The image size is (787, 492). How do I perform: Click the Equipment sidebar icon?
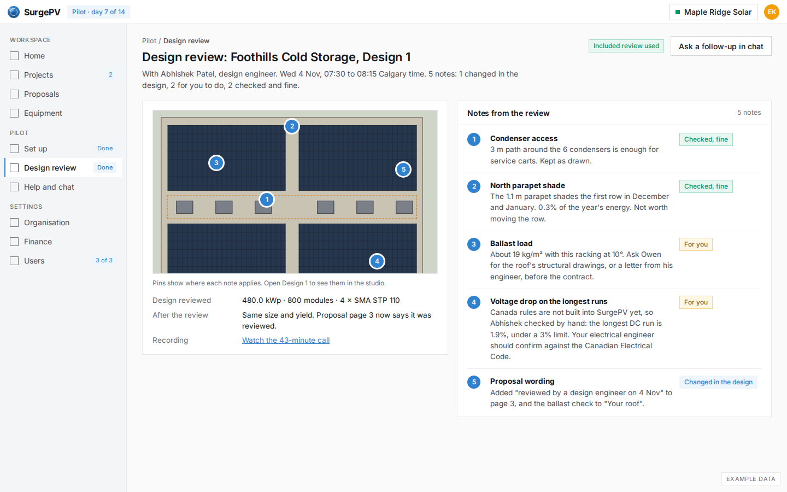click(x=14, y=113)
